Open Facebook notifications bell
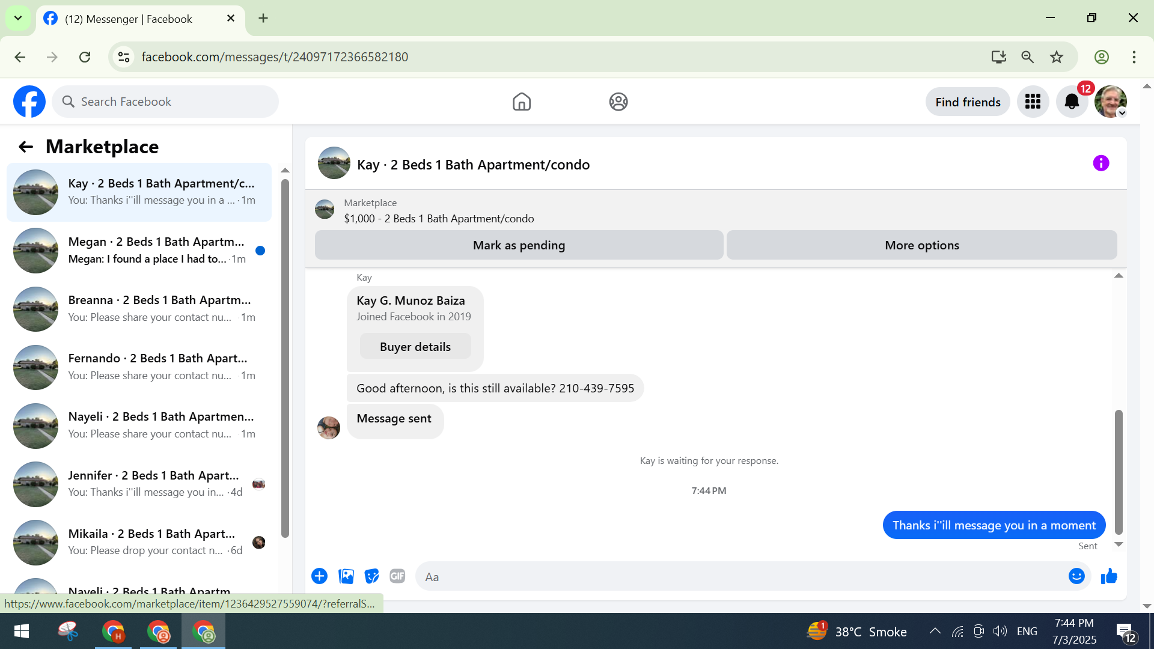Screen dimensions: 1154x649 point(1072,102)
